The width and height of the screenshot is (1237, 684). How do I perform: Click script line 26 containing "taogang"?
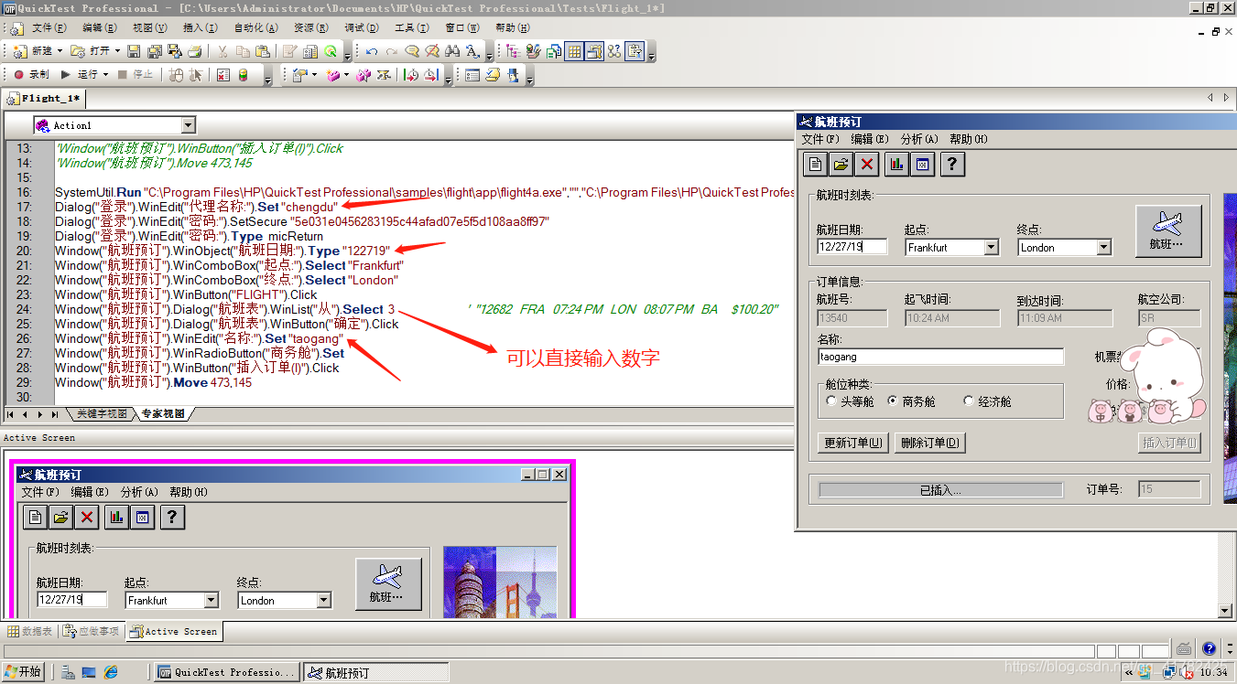click(x=200, y=338)
